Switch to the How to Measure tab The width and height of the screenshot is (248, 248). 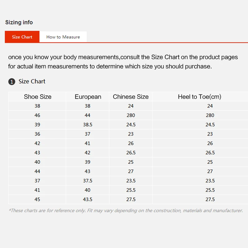(x=63, y=37)
